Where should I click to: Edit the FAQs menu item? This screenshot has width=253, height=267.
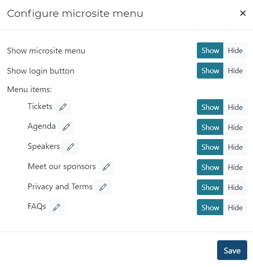57,207
